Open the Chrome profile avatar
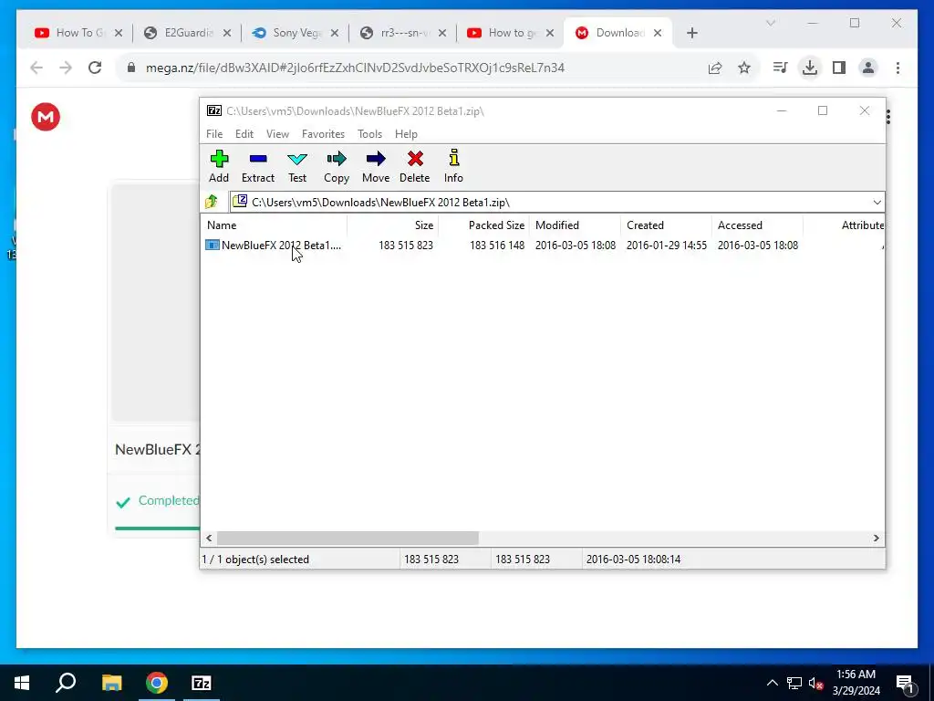This screenshot has height=701, width=934. coord(868,68)
